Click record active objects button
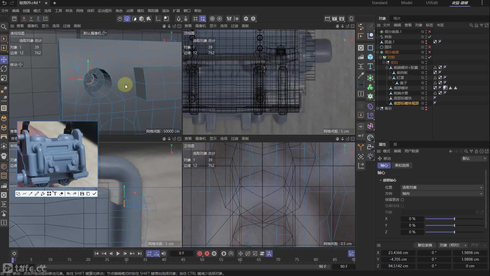 200,254
